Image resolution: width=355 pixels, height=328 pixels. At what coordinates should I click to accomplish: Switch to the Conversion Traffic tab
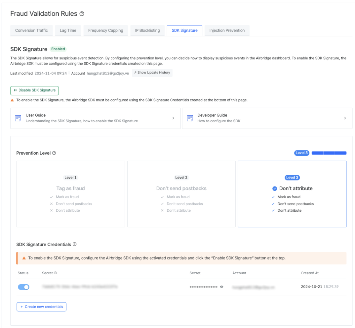(31, 30)
